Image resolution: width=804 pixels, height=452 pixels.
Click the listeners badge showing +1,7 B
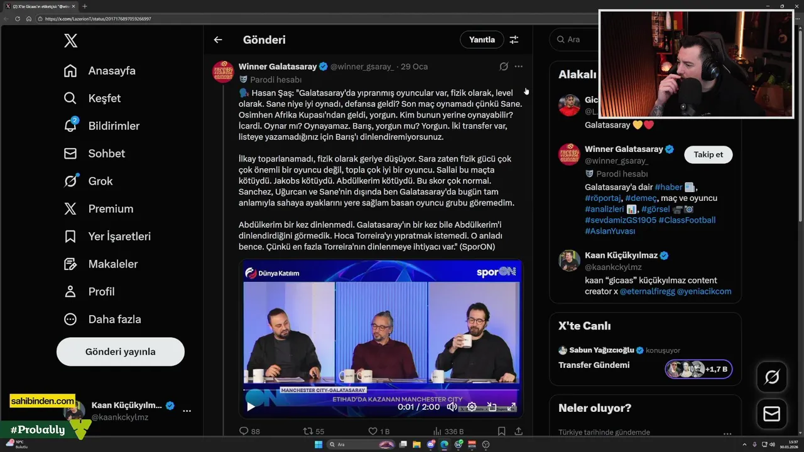click(x=698, y=369)
